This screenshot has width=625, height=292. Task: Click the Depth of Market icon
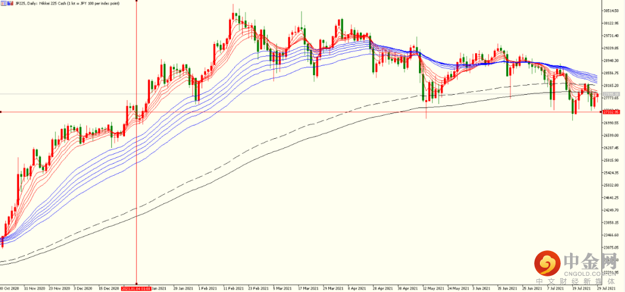tap(10, 3)
